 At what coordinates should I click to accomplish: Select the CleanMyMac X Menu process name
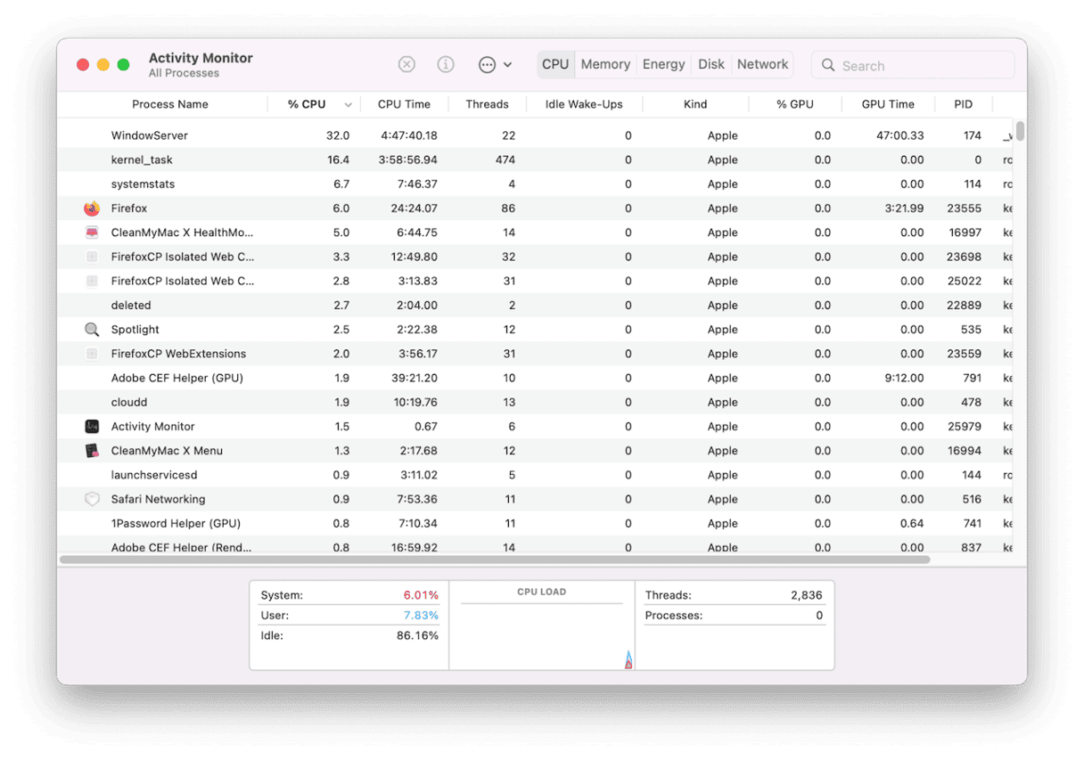(167, 451)
